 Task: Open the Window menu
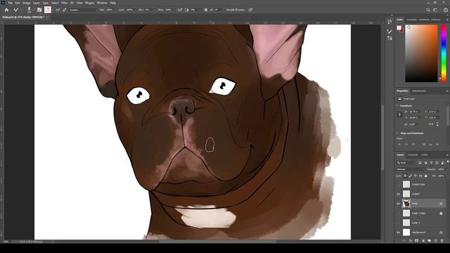[x=102, y=3]
